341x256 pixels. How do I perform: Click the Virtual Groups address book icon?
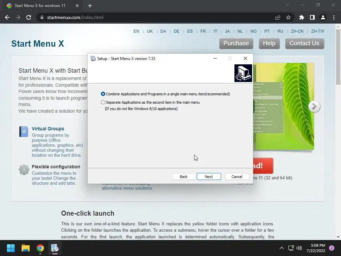click(x=24, y=131)
